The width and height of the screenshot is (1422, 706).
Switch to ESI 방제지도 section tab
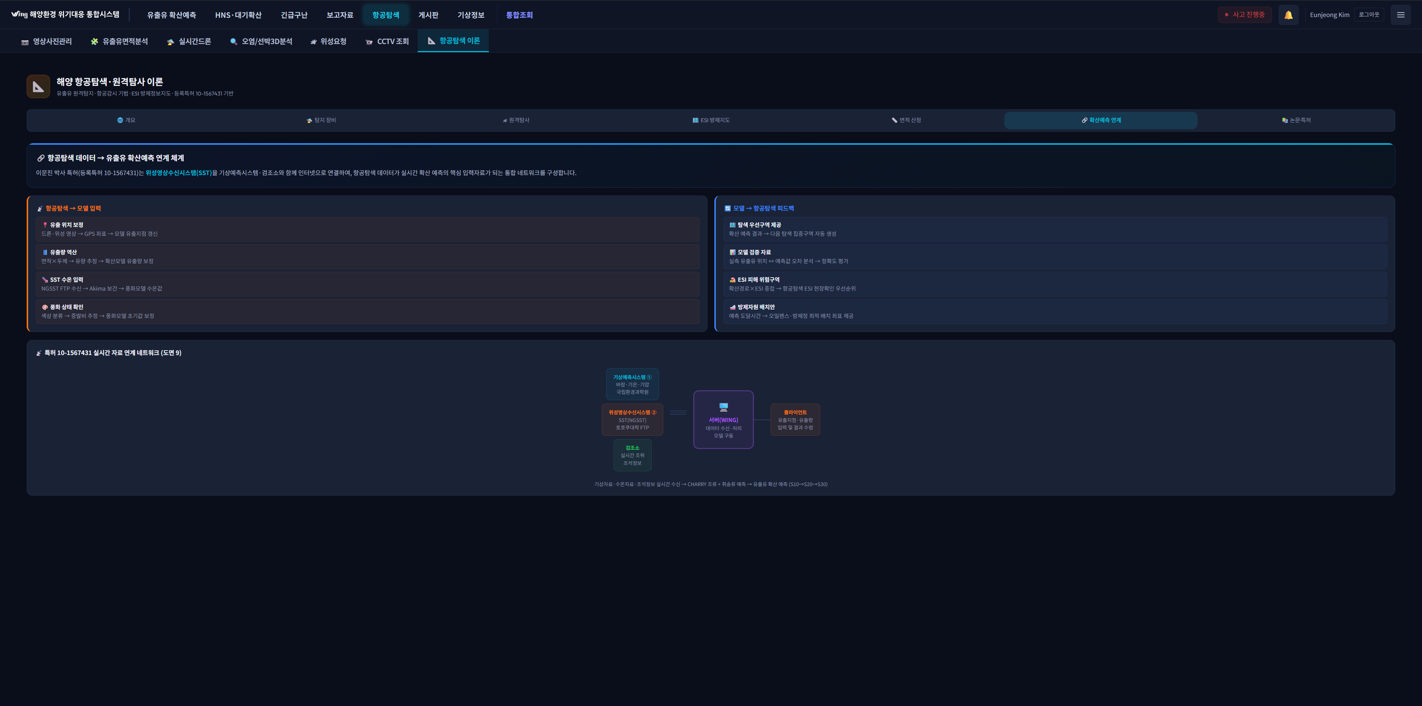[711, 120]
